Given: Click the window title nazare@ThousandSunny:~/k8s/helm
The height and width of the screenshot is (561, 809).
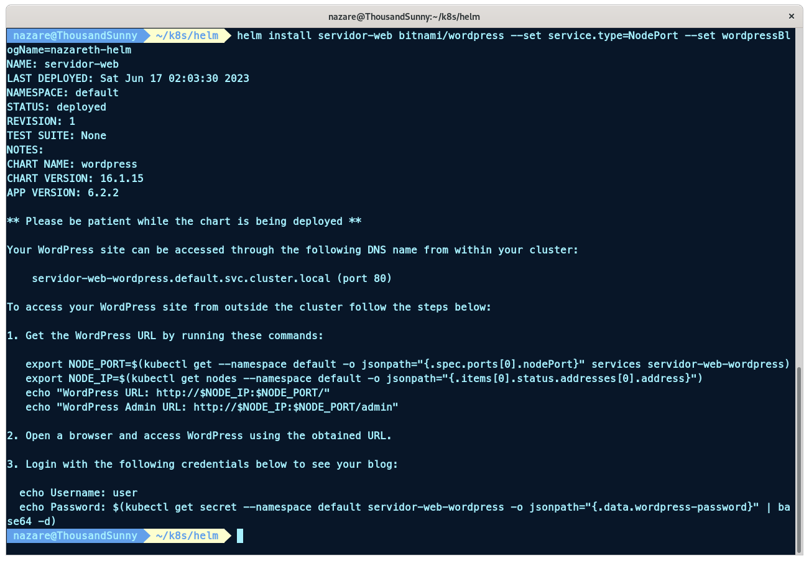Looking at the screenshot, I should tap(404, 17).
